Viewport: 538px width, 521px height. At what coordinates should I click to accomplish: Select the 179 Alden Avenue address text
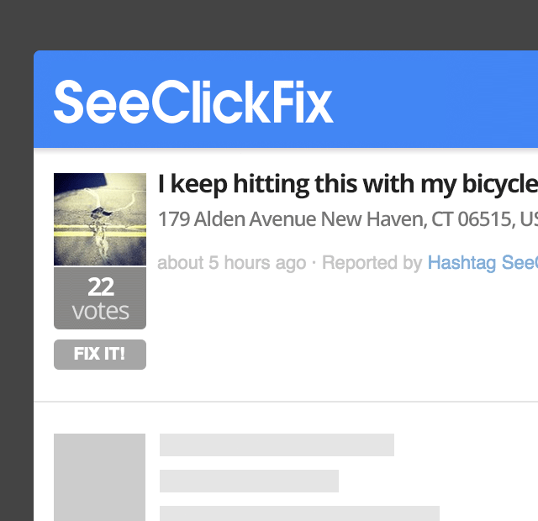tap(347, 218)
